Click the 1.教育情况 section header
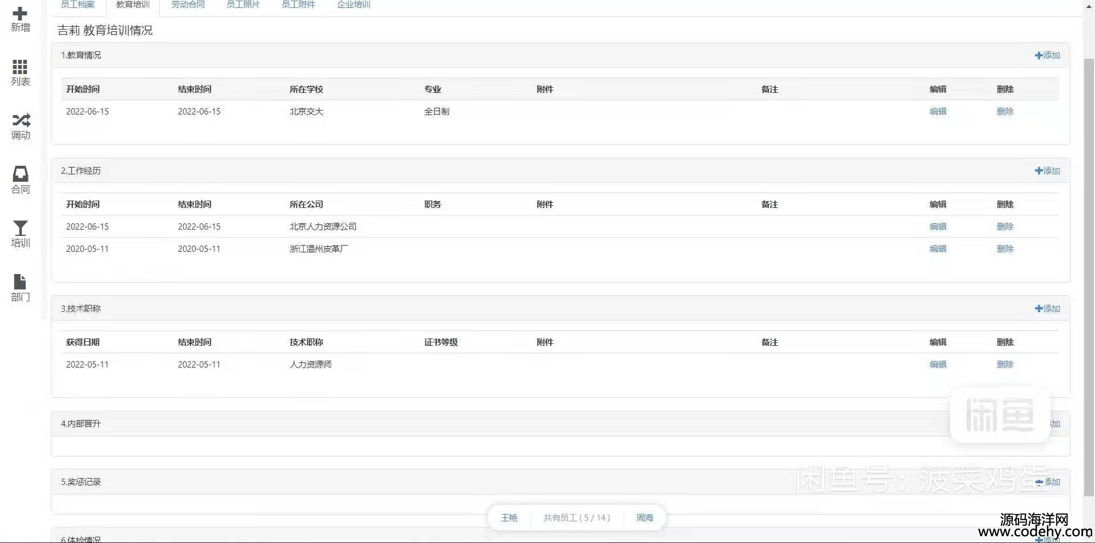This screenshot has width=1095, height=543. point(560,55)
